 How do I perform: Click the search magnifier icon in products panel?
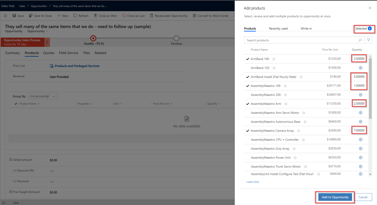click(x=360, y=40)
